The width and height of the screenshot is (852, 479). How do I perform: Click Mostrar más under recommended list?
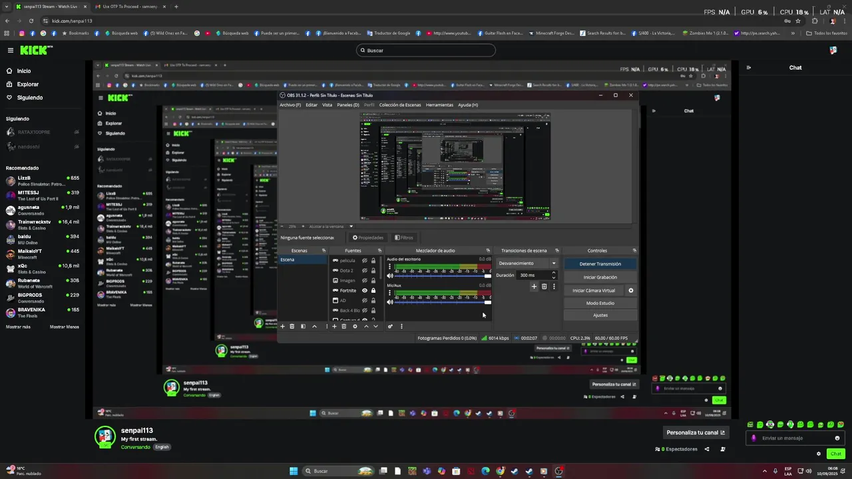click(x=18, y=327)
